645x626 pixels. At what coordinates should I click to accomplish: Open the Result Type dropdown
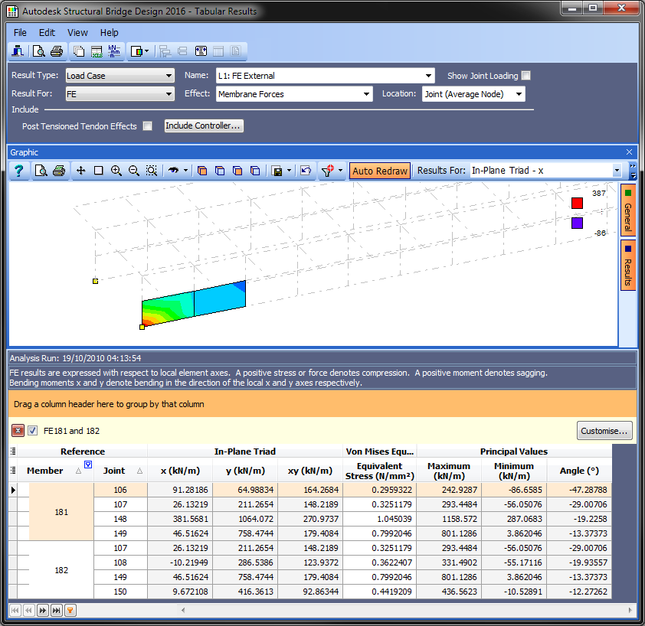pos(169,76)
